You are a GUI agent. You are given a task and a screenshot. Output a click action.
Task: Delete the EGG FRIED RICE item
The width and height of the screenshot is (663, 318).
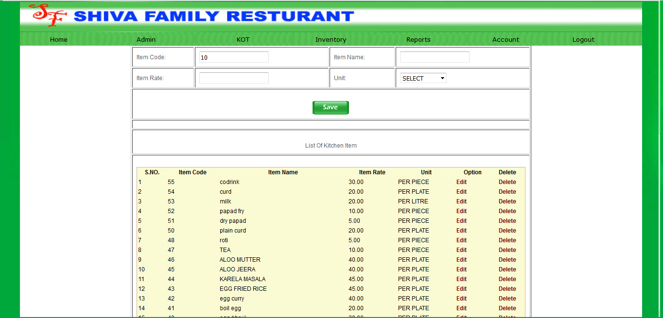tap(507, 289)
